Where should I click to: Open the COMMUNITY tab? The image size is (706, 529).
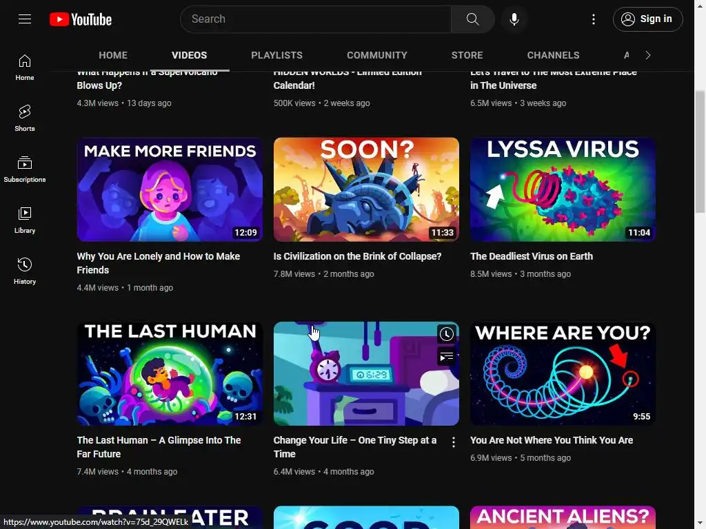pos(377,55)
